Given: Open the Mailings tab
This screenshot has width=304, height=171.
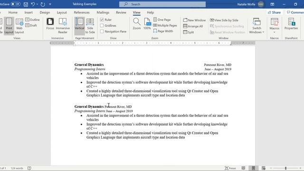Looking at the screenshot, I should (x=103, y=12).
